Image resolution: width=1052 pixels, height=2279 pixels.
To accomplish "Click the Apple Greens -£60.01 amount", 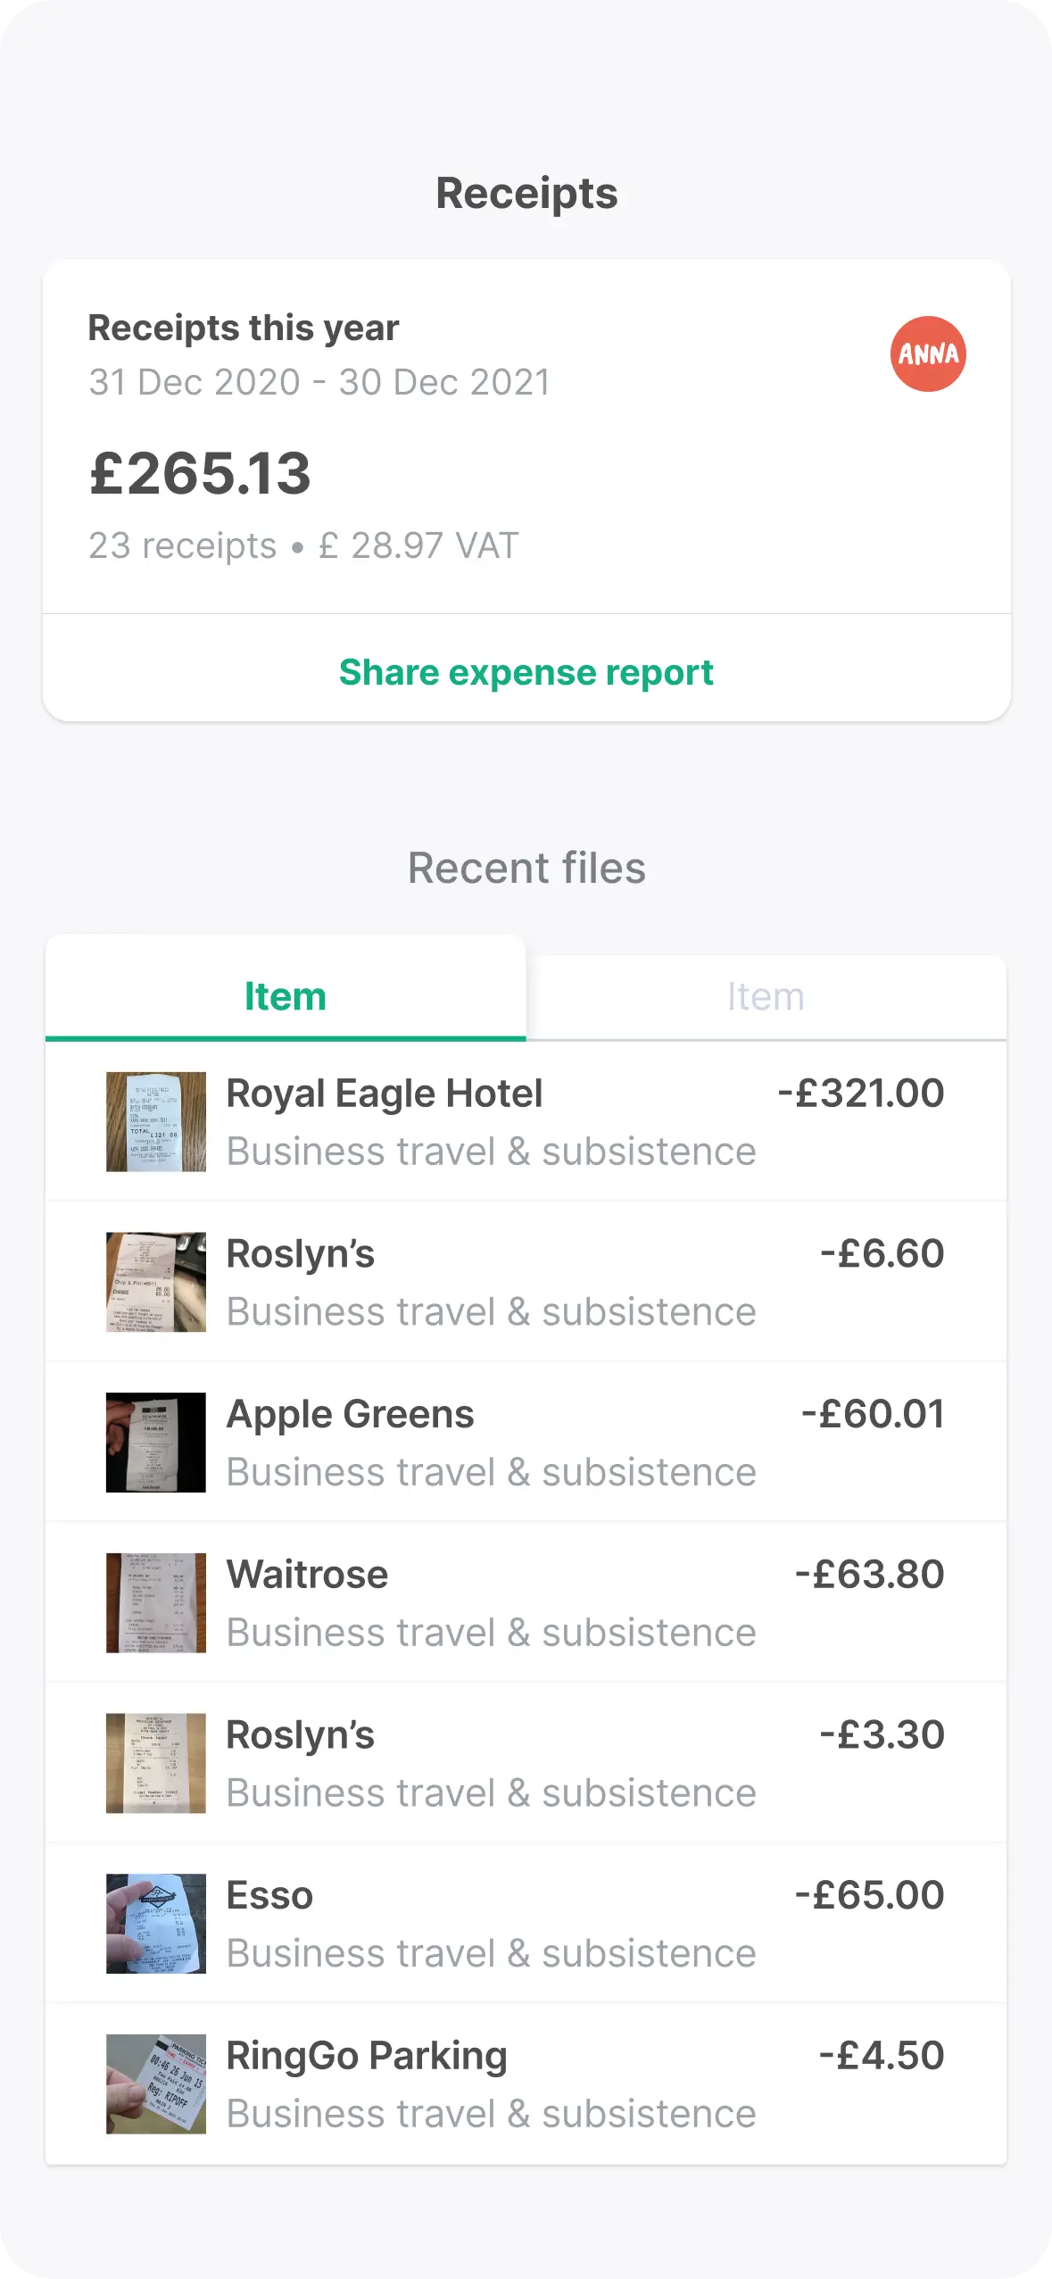I will pos(873,1414).
